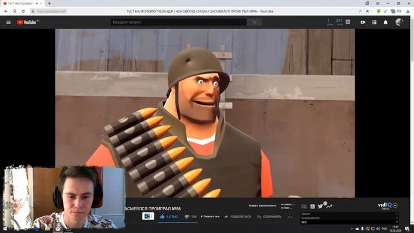This screenshot has width=414, height=233.
Task: Show hidden system tray icons
Action: 352,228
